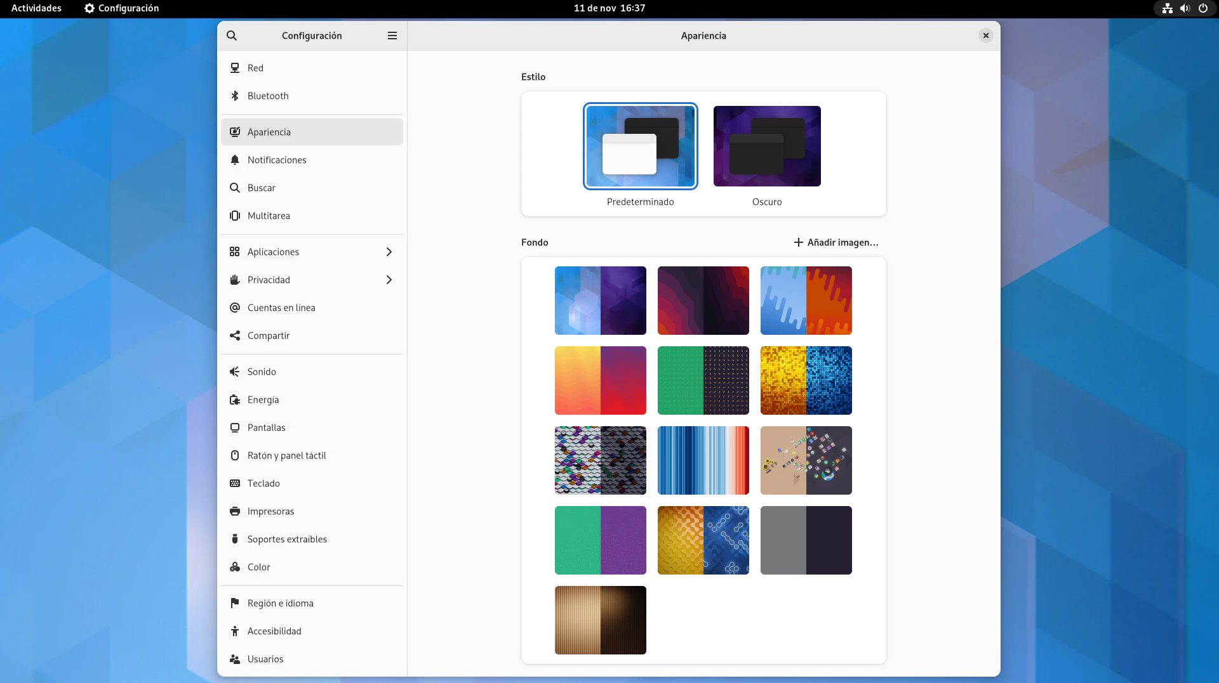Select the Predeterminado light style
The image size is (1219, 683).
coord(640,146)
